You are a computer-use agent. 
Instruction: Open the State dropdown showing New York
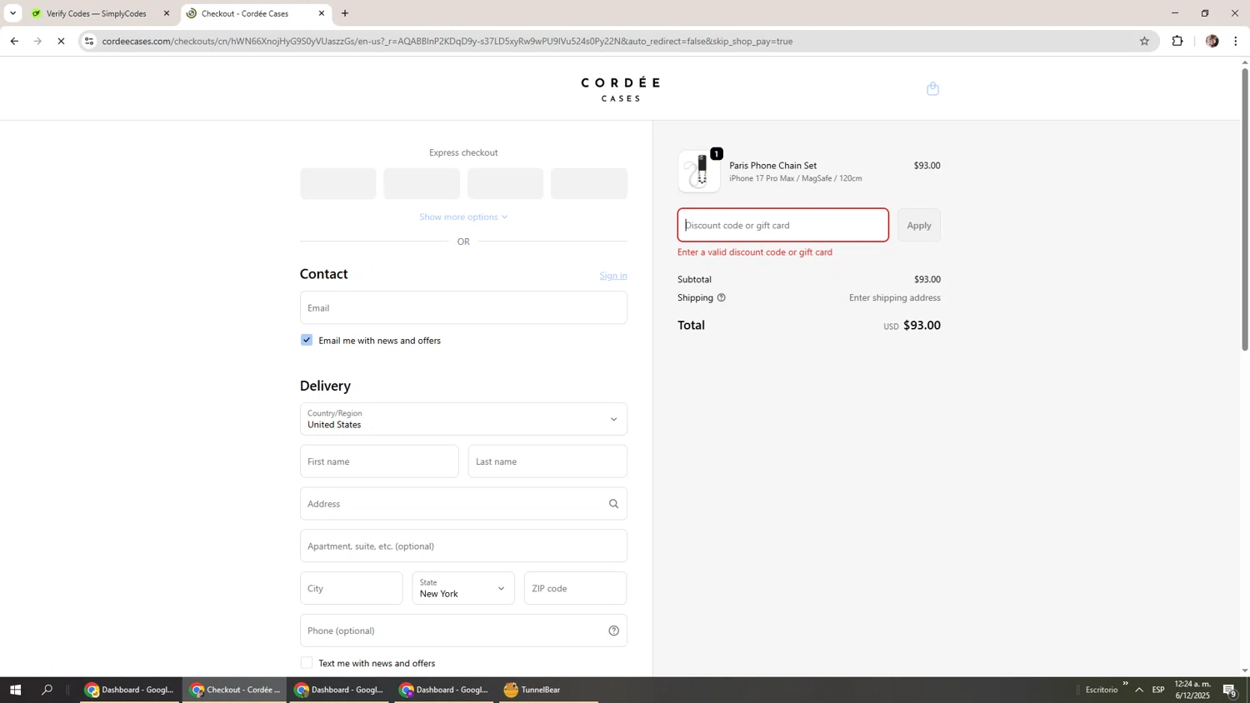point(463,588)
